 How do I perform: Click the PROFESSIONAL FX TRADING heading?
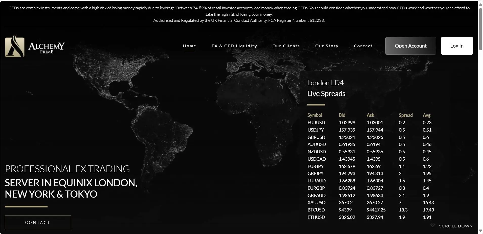67,169
